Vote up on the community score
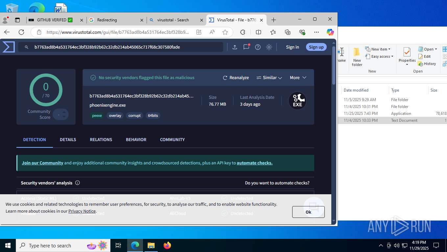The height and width of the screenshot is (252, 447). click(x=64, y=112)
